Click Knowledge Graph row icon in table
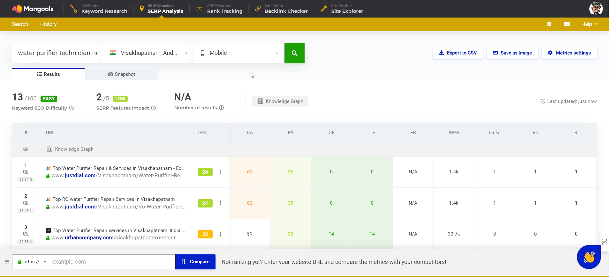Image resolution: width=613 pixels, height=277 pixels. coord(49,149)
